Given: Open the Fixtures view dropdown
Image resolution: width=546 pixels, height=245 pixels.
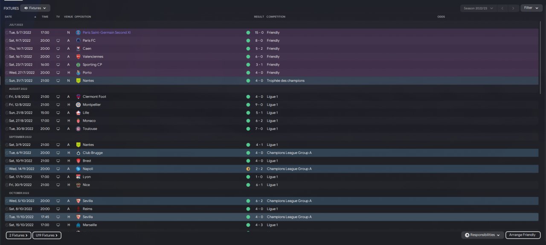Looking at the screenshot, I should pyautogui.click(x=35, y=8).
